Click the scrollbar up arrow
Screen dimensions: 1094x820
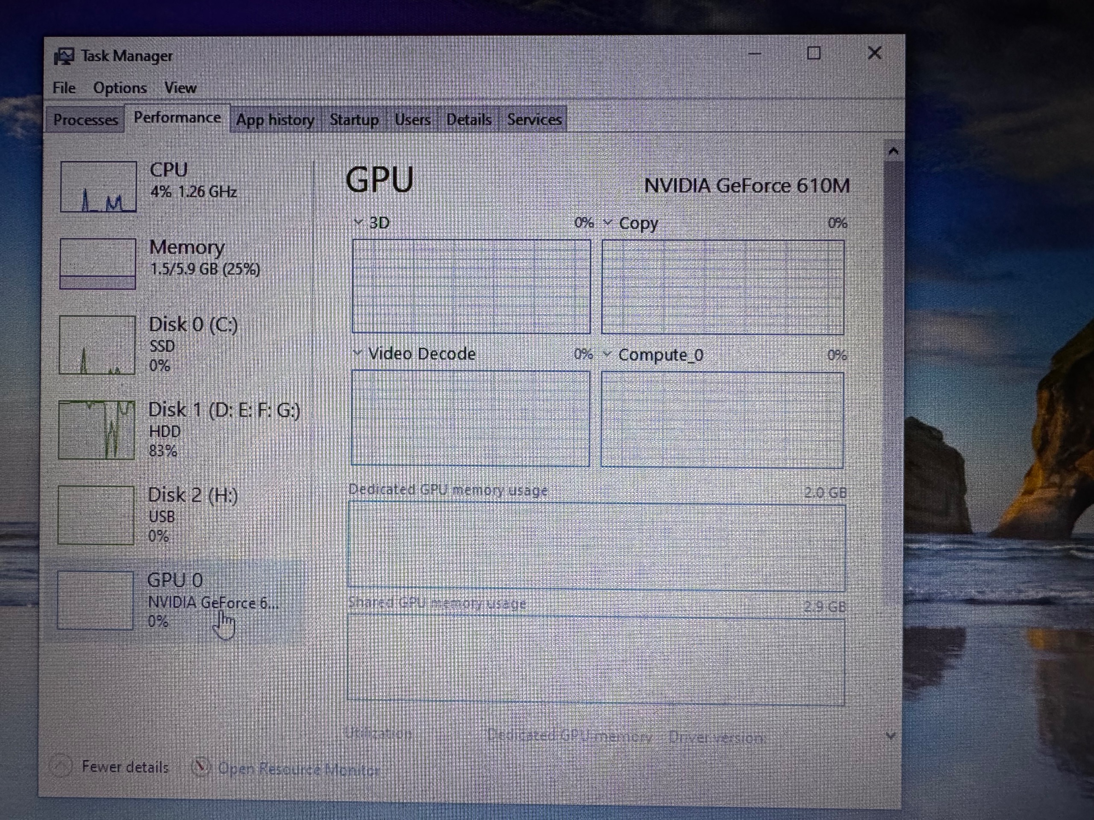click(893, 151)
